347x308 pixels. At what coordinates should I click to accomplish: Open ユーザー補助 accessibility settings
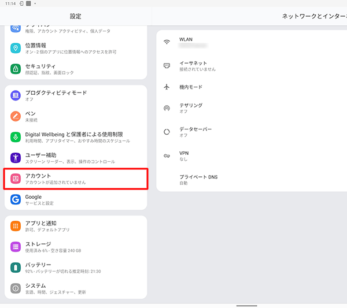76,158
